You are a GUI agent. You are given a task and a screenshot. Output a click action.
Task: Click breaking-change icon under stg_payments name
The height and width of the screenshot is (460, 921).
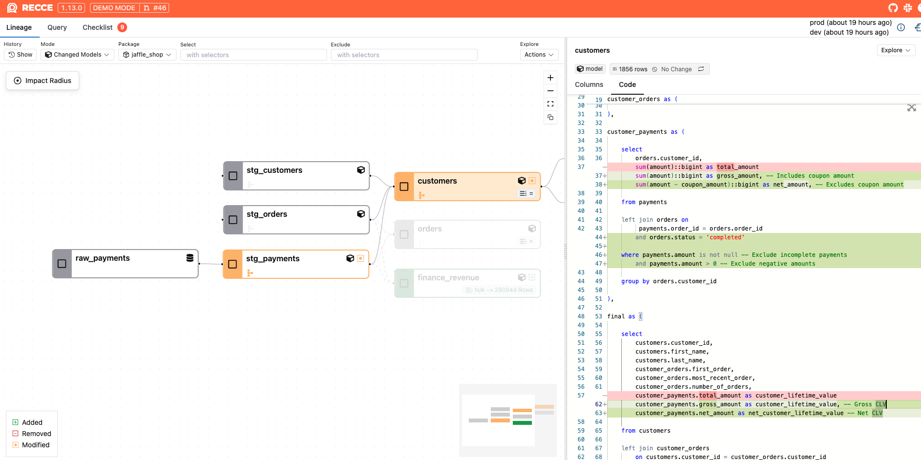(250, 273)
